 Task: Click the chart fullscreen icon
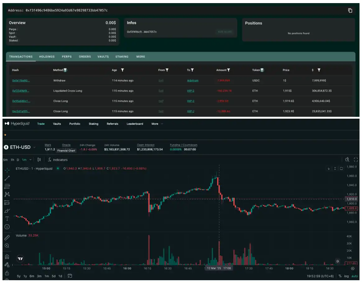pyautogui.click(x=356, y=160)
